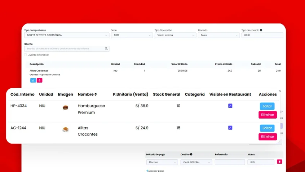
Task: Edit the Alitas Crocantes line item icon
Action: (x=33, y=80)
